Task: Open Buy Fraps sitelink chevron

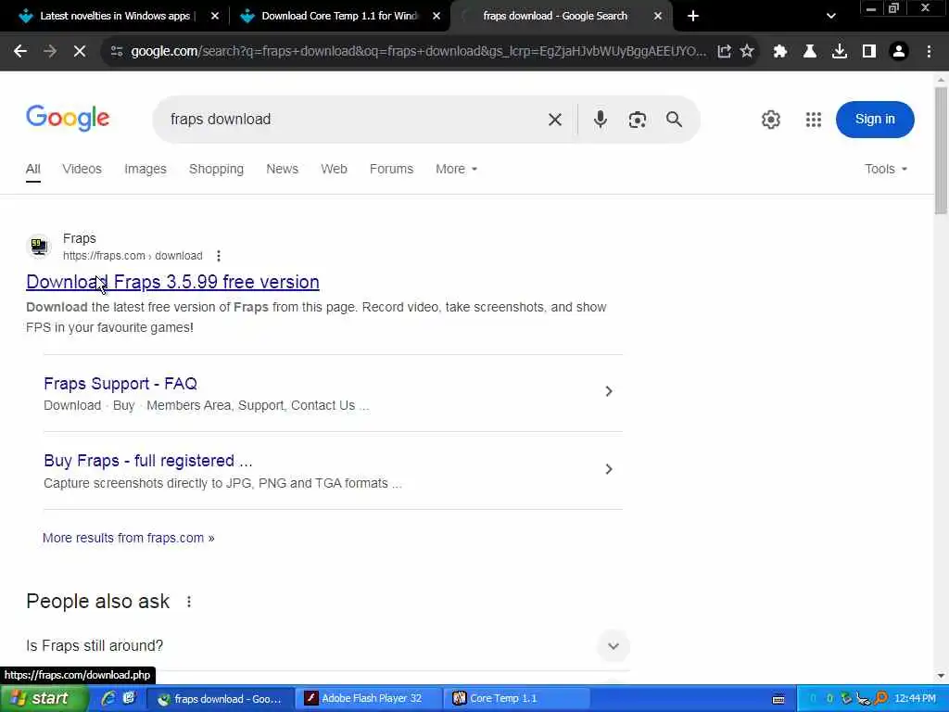Action: 609,469
